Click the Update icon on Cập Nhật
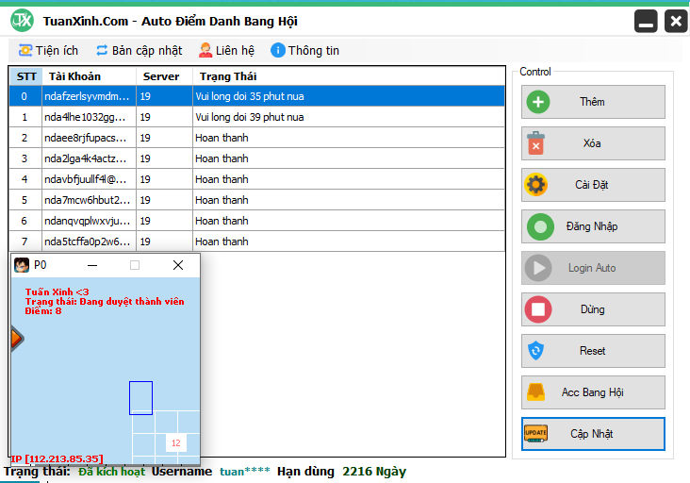This screenshot has width=690, height=483. 536,434
